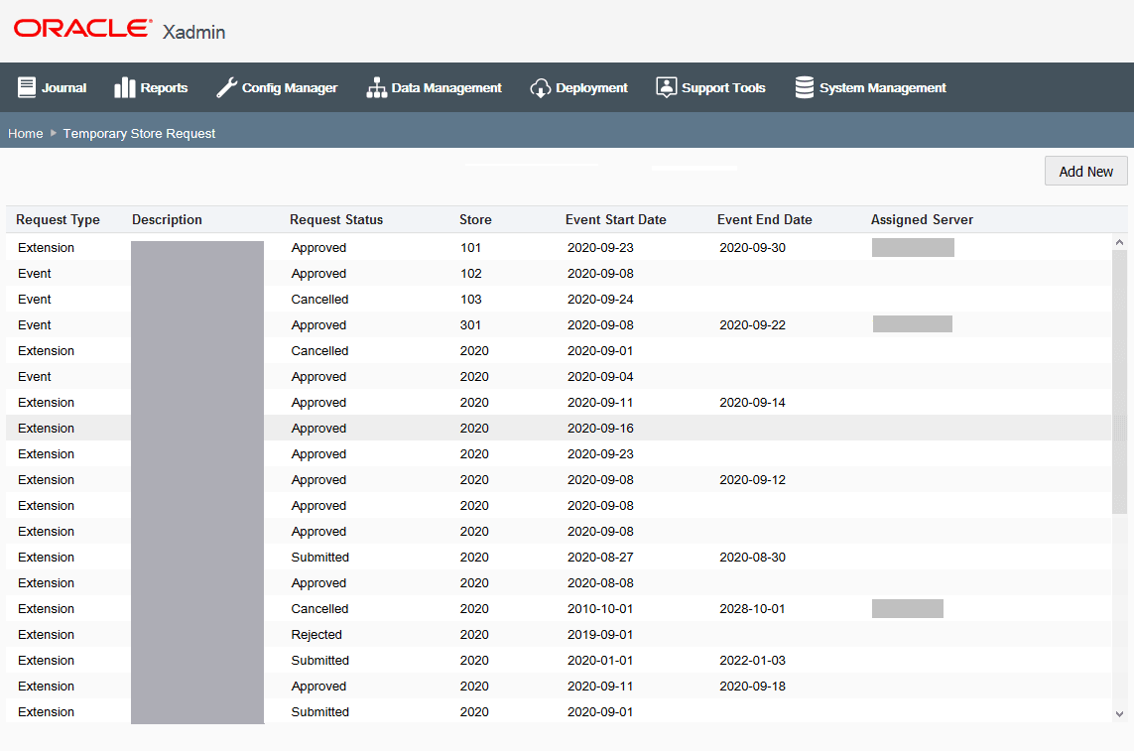Click the Journal notebook icon
Image resolution: width=1134 pixels, height=751 pixels.
[27, 87]
